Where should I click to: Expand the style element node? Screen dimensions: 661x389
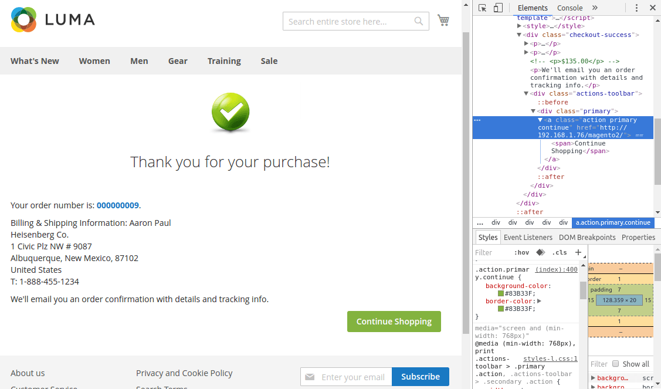click(x=520, y=26)
